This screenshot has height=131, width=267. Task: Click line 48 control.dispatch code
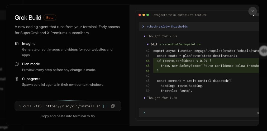tap(194, 81)
